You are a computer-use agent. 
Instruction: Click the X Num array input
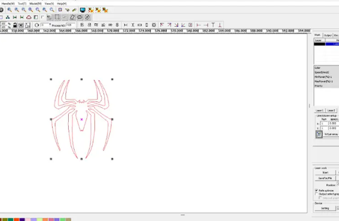pyautogui.click(x=324, y=123)
